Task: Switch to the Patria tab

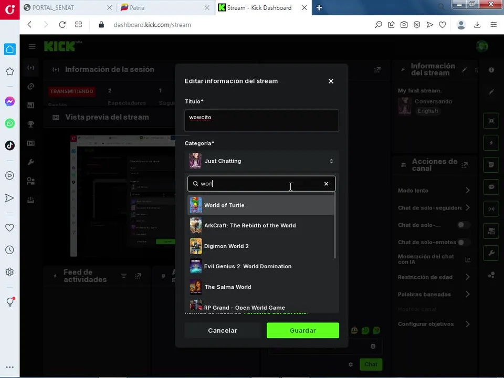Action: pyautogui.click(x=165, y=8)
